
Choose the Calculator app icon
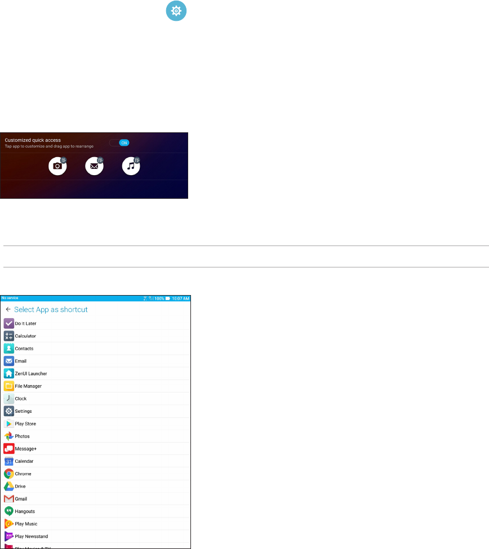tap(9, 336)
